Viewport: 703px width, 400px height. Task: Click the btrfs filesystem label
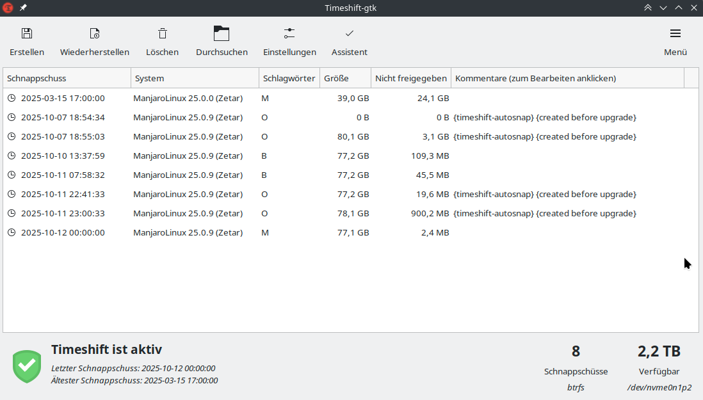tap(576, 387)
